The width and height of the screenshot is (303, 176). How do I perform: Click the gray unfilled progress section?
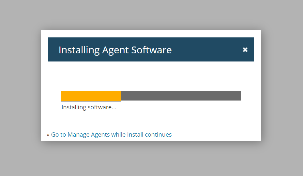pos(181,96)
